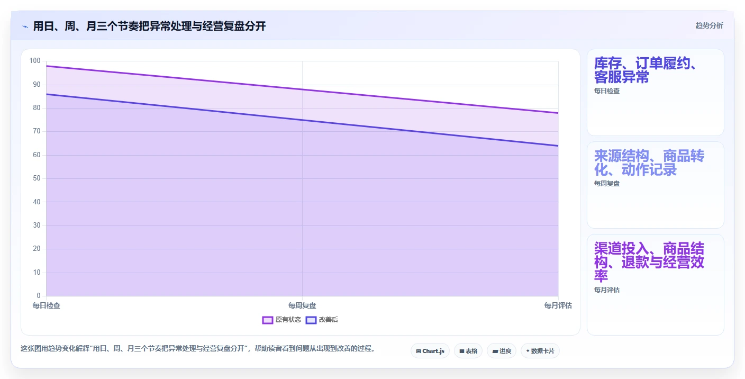Screen dimensions: 745x379
Task: Click the 每周复盘 x-axis label
Action: [x=302, y=305]
